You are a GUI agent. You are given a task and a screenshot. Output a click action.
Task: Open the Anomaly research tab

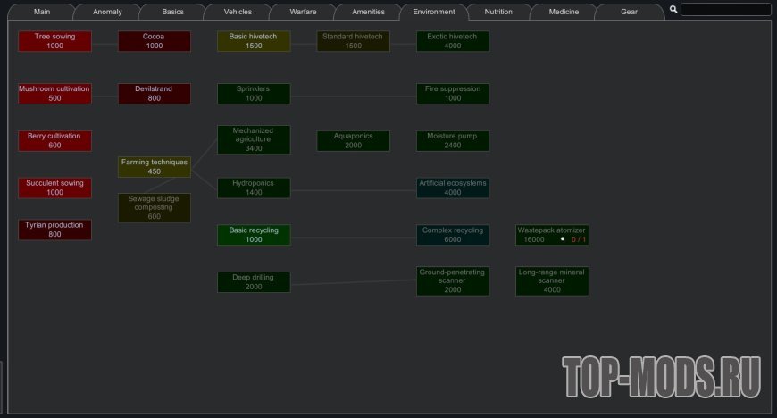(107, 13)
